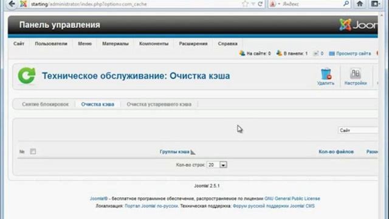Open URL history dropdown arrow in address bar
Image resolution: width=389 pixels, height=219 pixels.
253,4
